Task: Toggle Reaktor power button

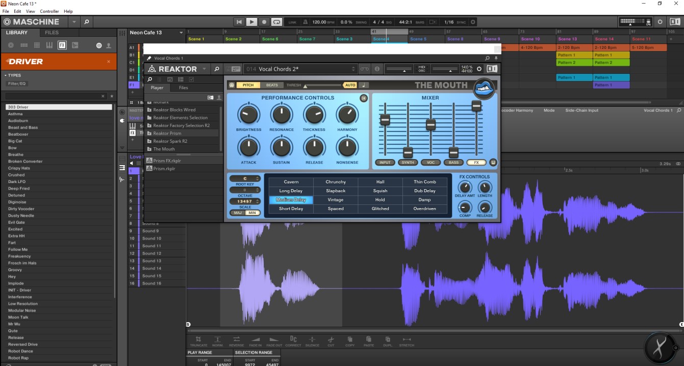Action: [479, 69]
